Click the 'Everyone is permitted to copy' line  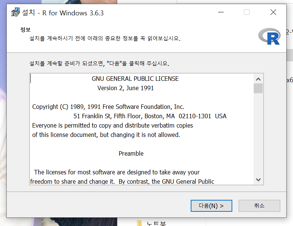point(112,125)
